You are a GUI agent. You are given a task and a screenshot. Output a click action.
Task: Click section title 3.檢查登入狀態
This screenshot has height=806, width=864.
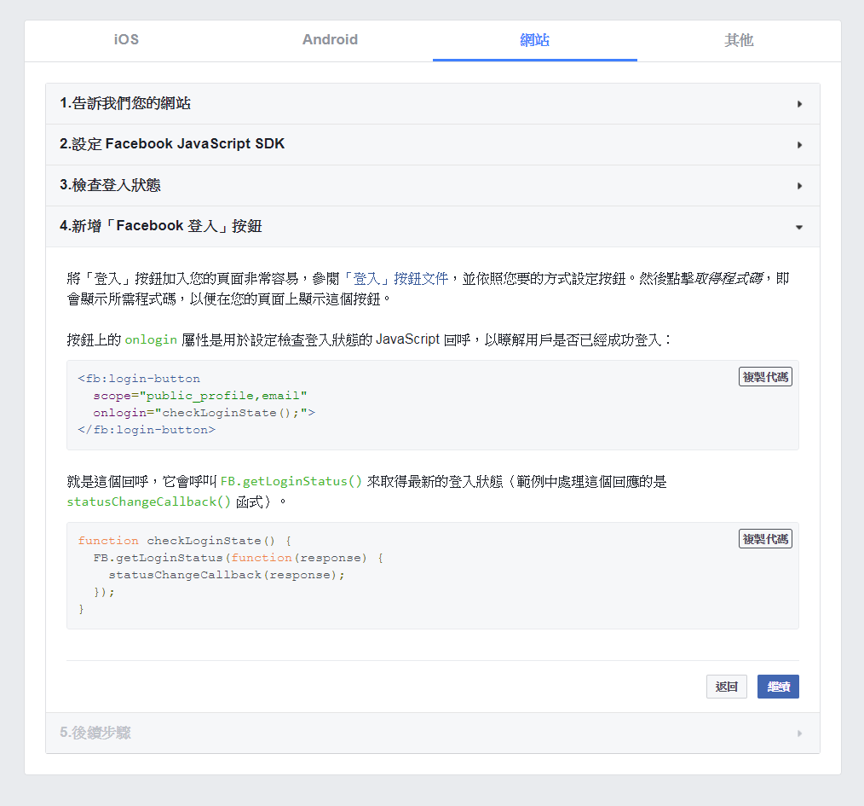(110, 185)
